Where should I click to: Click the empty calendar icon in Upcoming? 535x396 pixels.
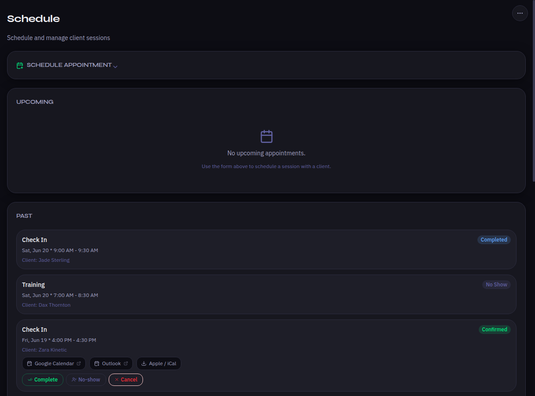tap(267, 136)
